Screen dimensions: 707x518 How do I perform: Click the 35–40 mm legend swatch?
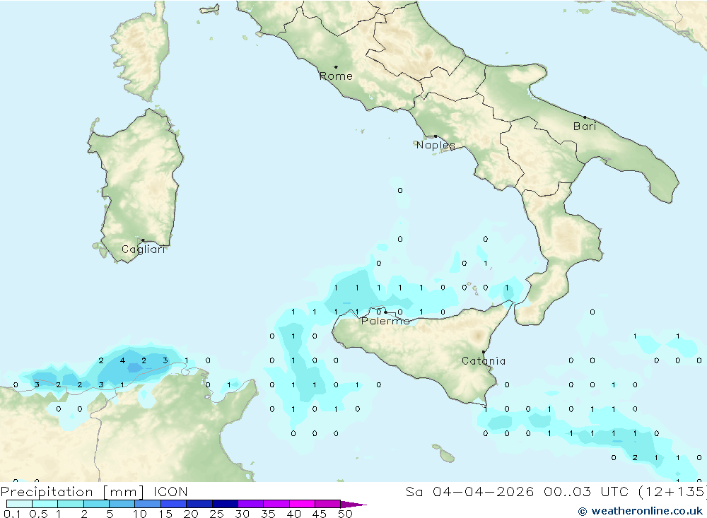276,504
